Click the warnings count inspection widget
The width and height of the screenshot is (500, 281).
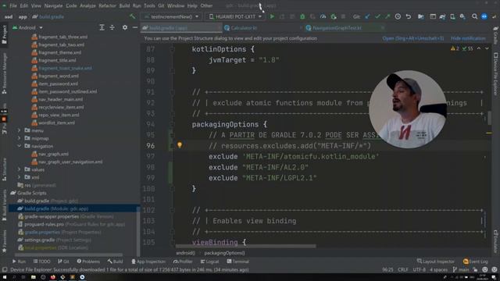[x=455, y=48]
